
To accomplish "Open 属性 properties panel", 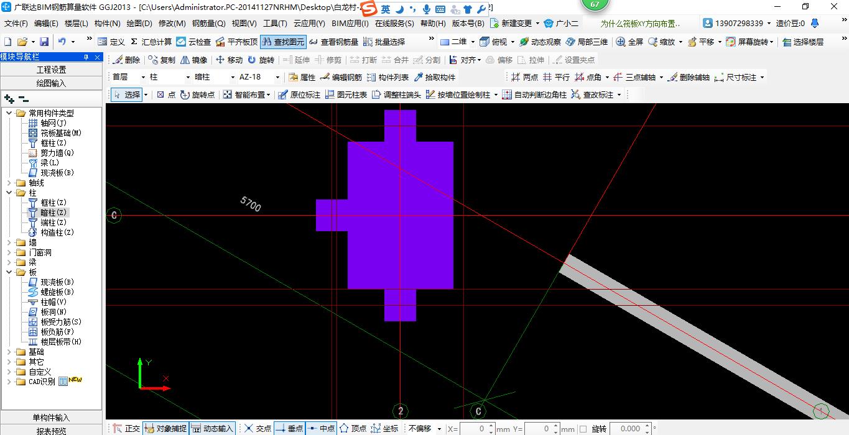I will pyautogui.click(x=302, y=77).
